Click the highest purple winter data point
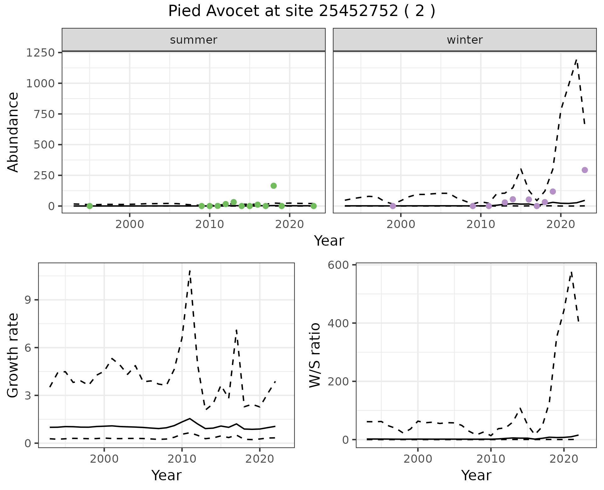 point(585,170)
